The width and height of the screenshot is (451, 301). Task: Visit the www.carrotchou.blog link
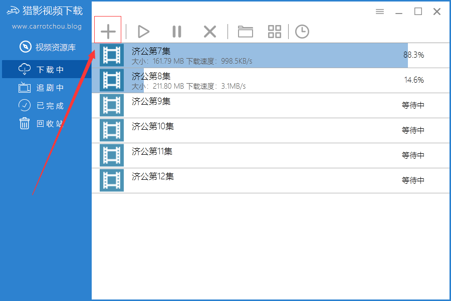(x=47, y=27)
